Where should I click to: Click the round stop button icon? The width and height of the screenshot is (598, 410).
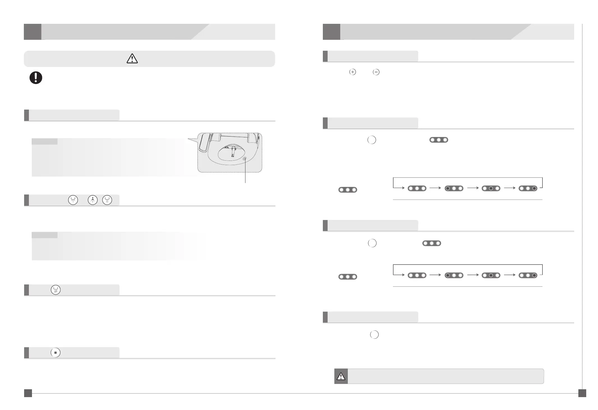click(56, 353)
